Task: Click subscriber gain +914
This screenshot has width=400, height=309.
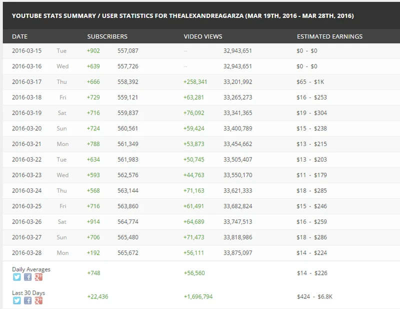Action: (93, 222)
